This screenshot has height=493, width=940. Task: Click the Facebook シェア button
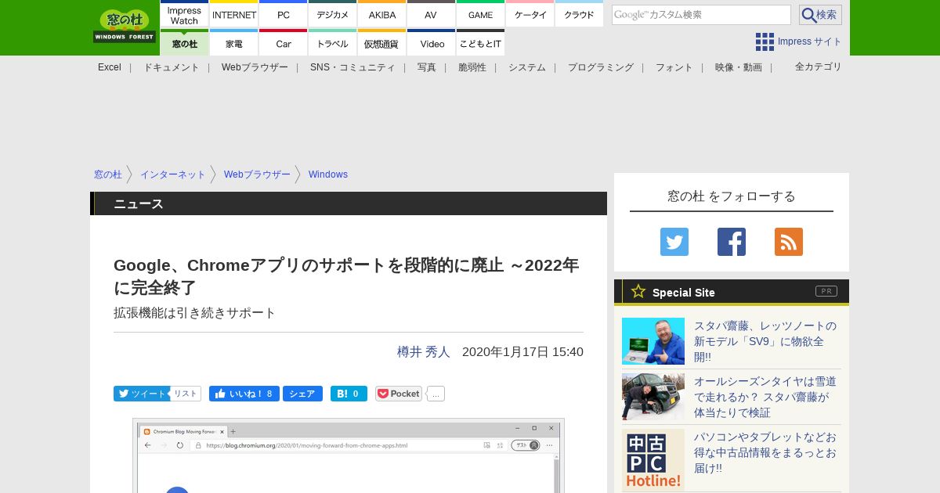(x=302, y=394)
